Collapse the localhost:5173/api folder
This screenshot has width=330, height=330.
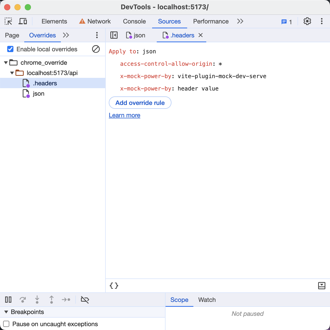click(x=12, y=73)
